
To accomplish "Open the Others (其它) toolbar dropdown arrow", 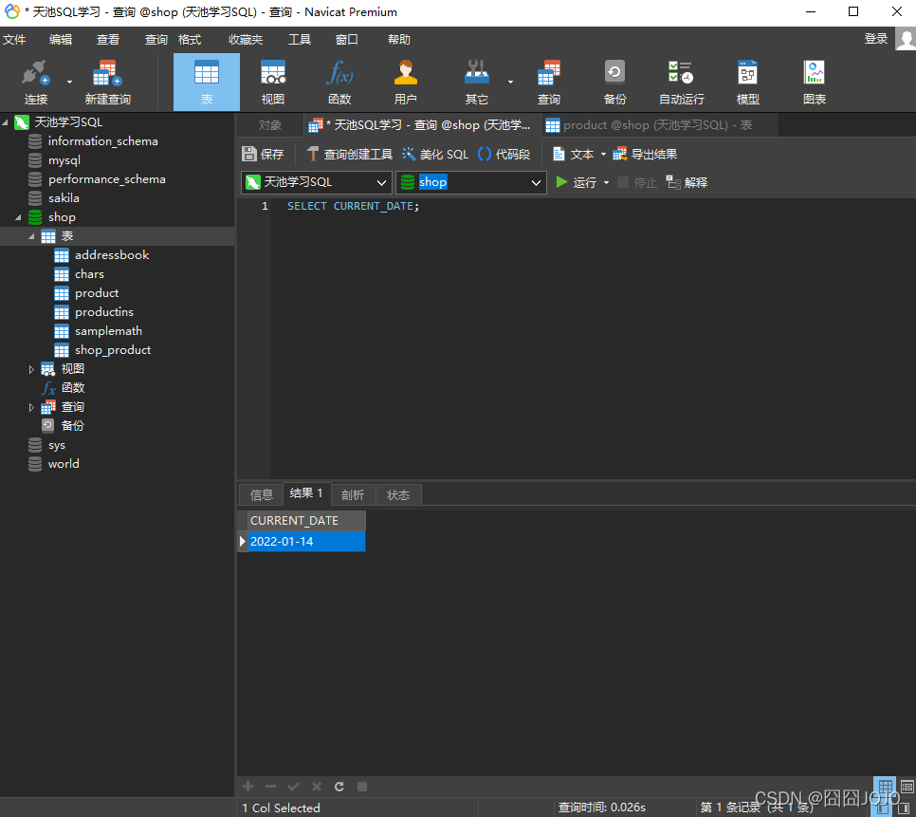I will 510,82.
